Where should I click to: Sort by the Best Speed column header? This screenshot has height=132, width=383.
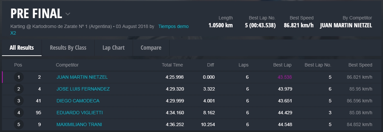[x=360, y=65]
